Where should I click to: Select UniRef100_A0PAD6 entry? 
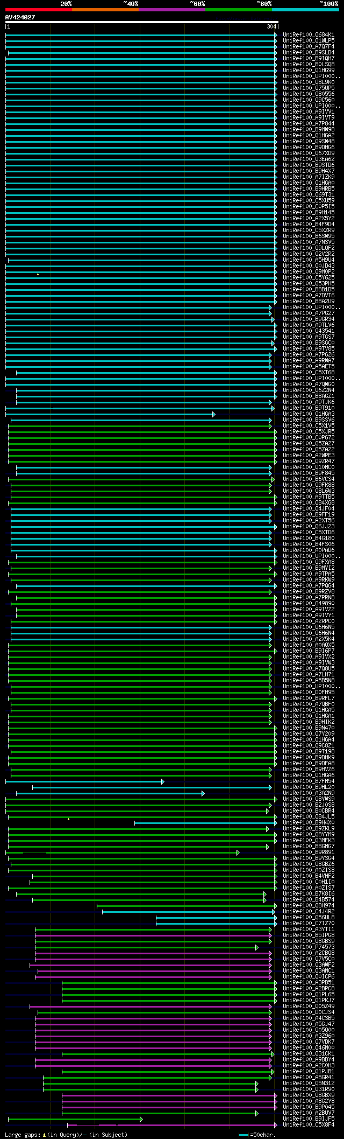[309, 550]
